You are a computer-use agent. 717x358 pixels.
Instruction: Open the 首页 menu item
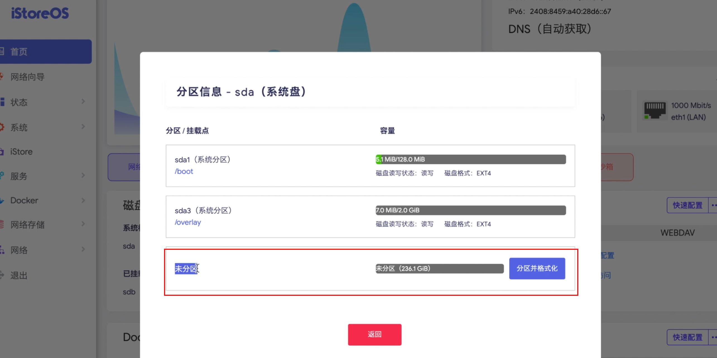pyautogui.click(x=46, y=52)
